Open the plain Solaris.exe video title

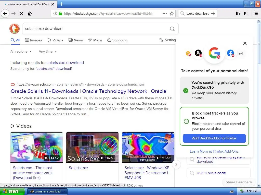pos(78,168)
